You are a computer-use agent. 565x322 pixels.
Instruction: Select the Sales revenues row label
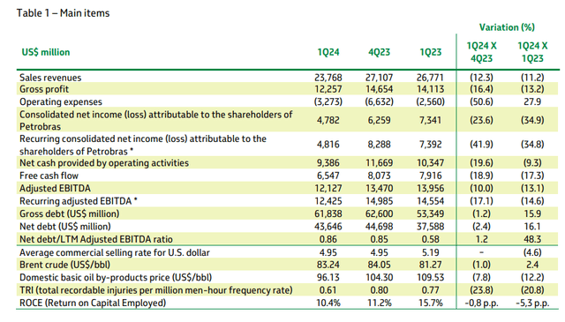click(50, 78)
